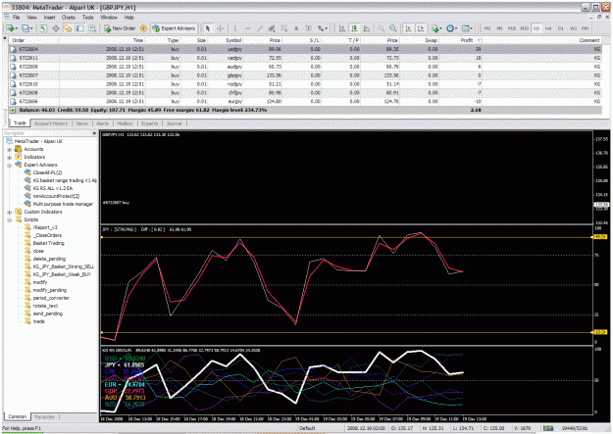Click the yellow upper level line marker
This screenshot has width=613, height=434.
600,237
